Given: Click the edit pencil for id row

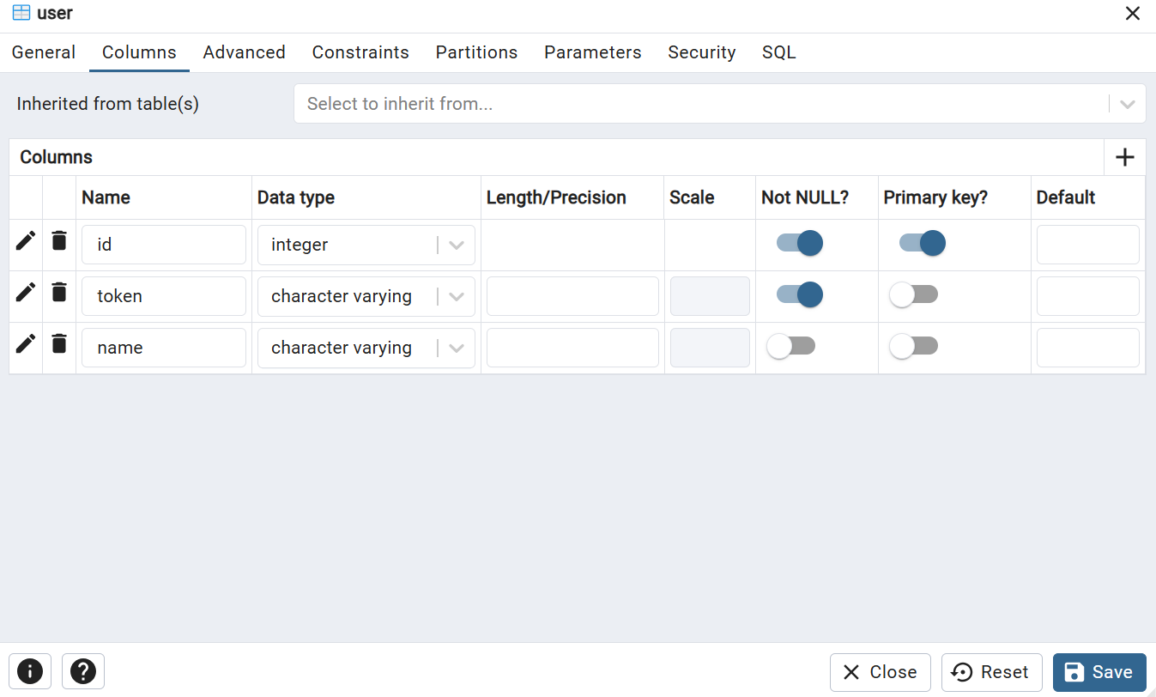Looking at the screenshot, I should click(26, 241).
